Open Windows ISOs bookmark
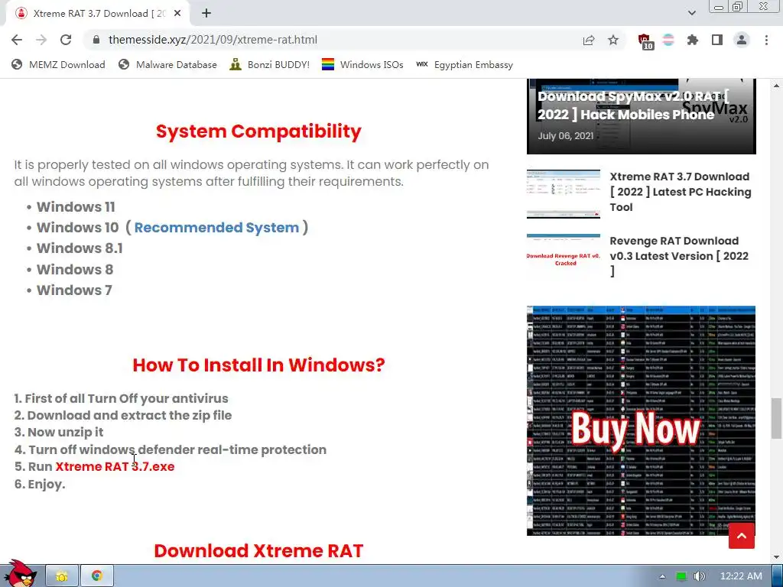The image size is (783, 587). pos(362,64)
